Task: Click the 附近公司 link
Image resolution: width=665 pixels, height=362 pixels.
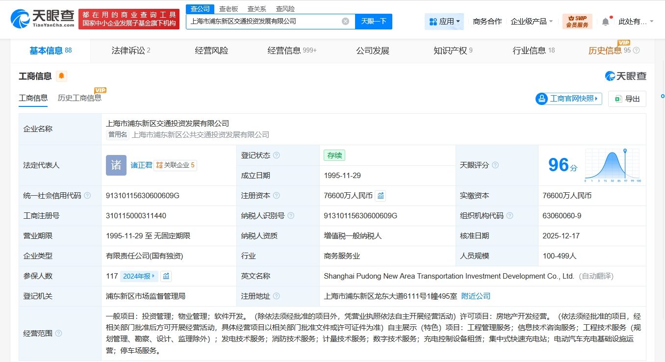Action: (x=475, y=296)
